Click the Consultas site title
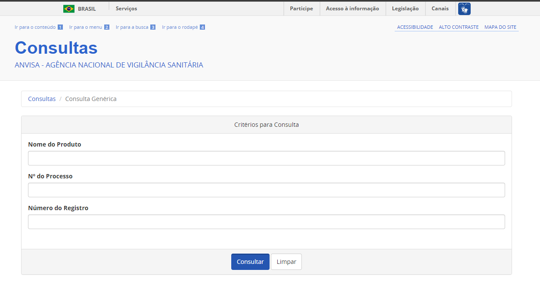The height and width of the screenshot is (300, 540). pyautogui.click(x=56, y=48)
